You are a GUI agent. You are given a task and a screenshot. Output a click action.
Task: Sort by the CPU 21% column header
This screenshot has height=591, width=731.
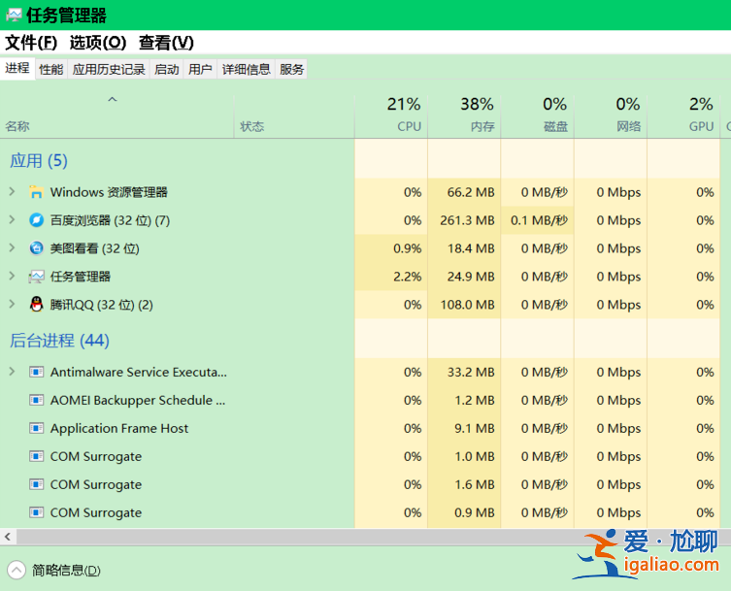[x=391, y=115]
